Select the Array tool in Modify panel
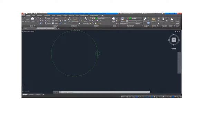The width and height of the screenshot is (221, 124). tap(61, 23)
